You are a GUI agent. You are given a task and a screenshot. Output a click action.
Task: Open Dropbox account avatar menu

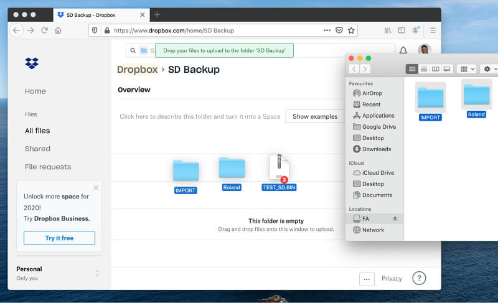pyautogui.click(x=425, y=50)
